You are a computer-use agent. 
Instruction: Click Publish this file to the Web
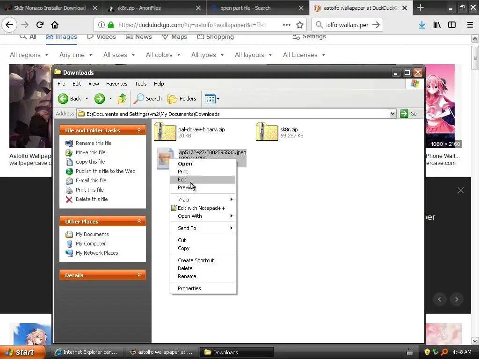105,171
